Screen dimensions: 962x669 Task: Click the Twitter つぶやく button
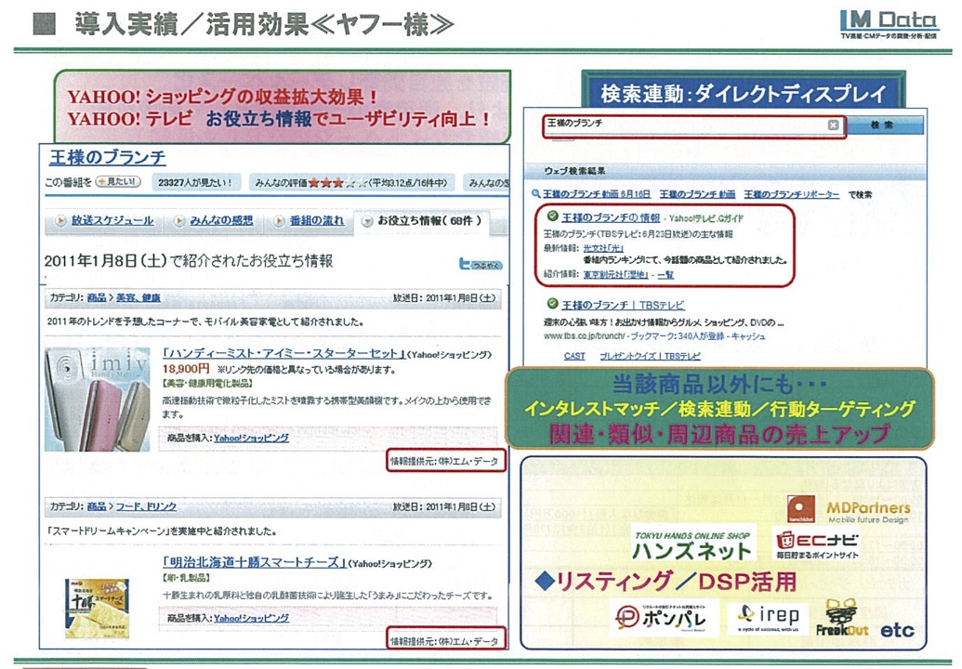(481, 264)
